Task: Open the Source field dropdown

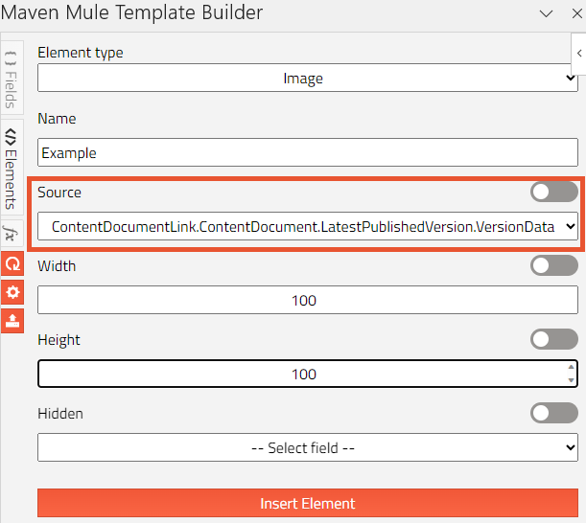Action: click(x=308, y=226)
